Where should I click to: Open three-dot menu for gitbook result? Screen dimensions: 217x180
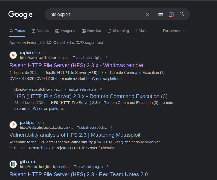point(108,167)
